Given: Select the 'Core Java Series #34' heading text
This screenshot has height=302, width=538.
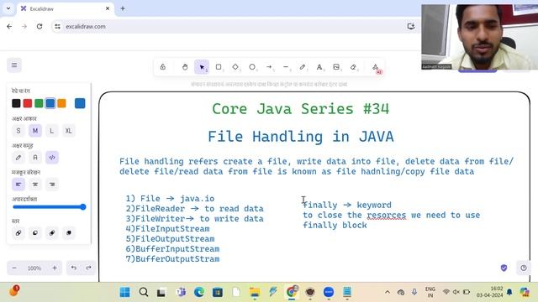Looking at the screenshot, I should click(x=301, y=109).
